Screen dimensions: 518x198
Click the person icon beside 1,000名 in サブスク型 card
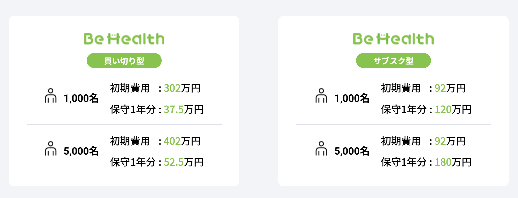321,96
